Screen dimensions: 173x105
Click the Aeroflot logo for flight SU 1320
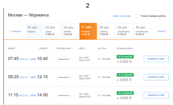tap(64, 96)
